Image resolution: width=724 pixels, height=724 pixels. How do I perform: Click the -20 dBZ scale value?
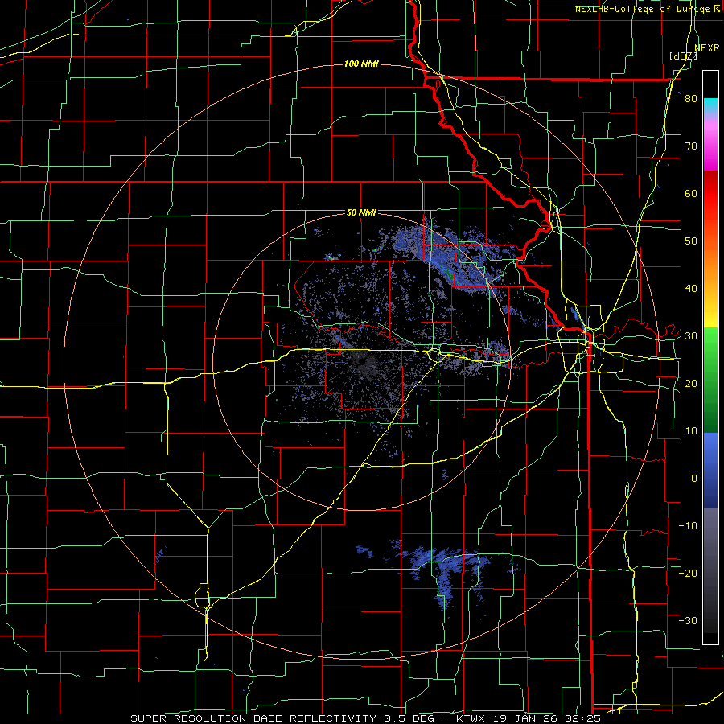[x=688, y=573]
